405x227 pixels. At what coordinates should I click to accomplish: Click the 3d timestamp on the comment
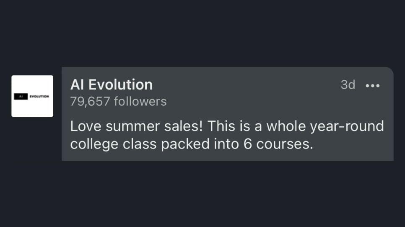[348, 85]
